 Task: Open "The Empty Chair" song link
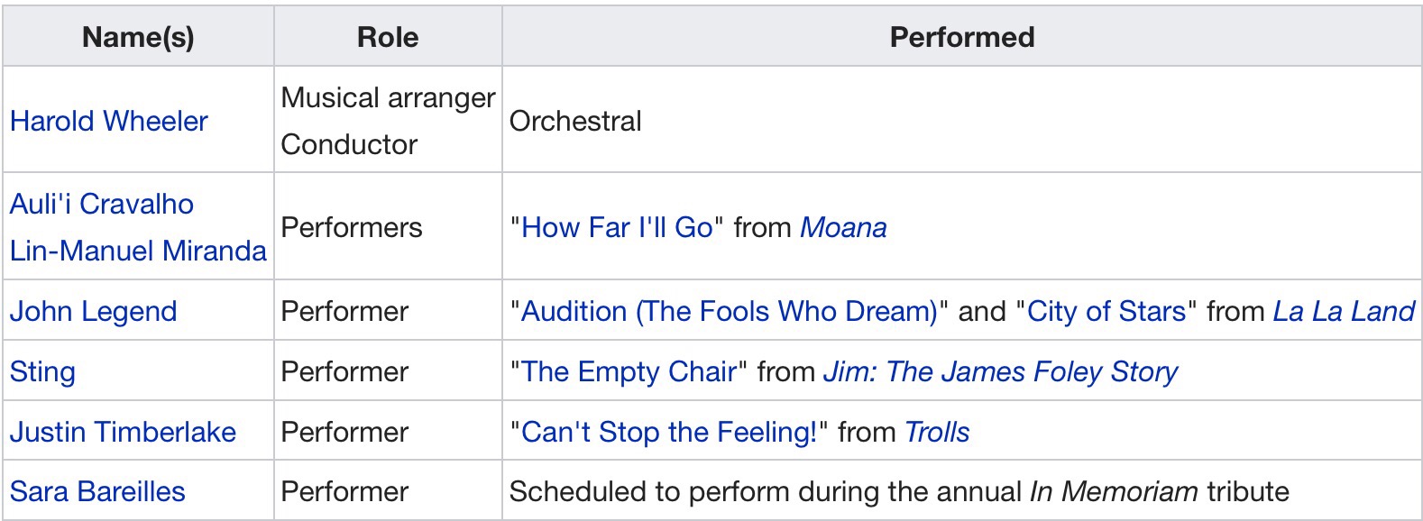click(629, 371)
